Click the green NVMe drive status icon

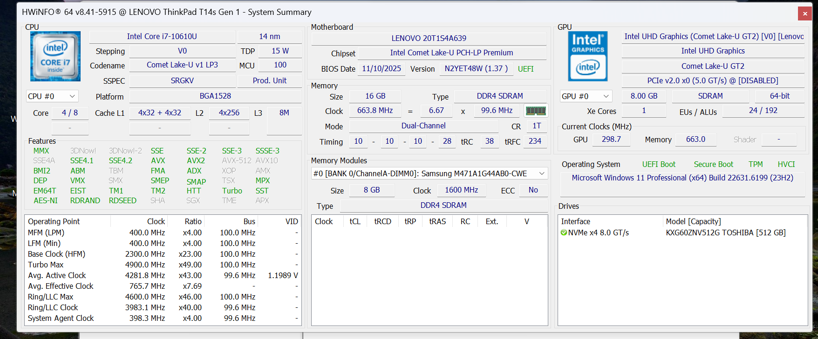564,233
